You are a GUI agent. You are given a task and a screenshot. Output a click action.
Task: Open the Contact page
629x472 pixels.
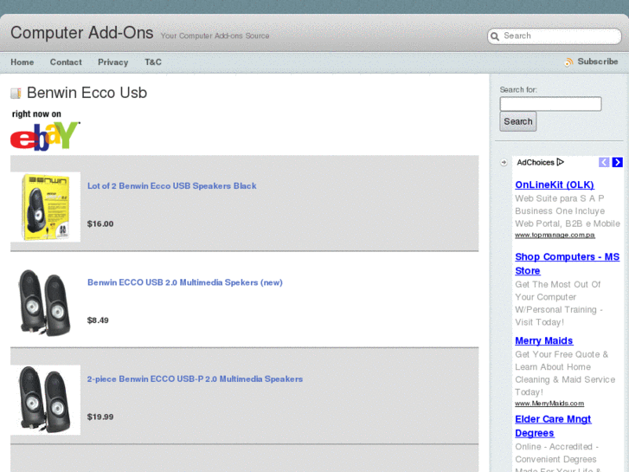click(66, 62)
